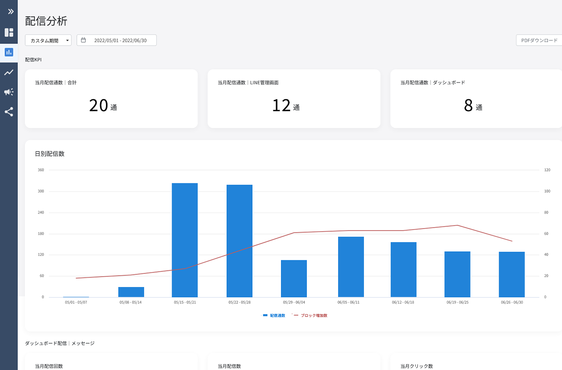Image resolution: width=562 pixels, height=370 pixels.
Task: Open the dashboard layout icon in sidebar
Action: (9, 33)
